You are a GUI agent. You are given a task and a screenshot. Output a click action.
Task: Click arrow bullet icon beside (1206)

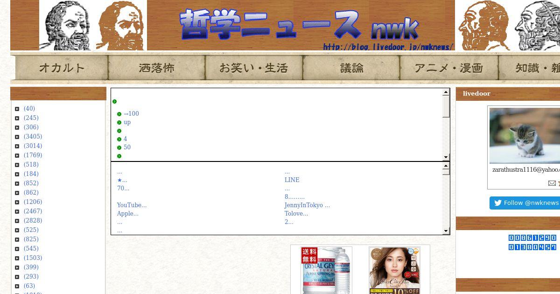17,203
